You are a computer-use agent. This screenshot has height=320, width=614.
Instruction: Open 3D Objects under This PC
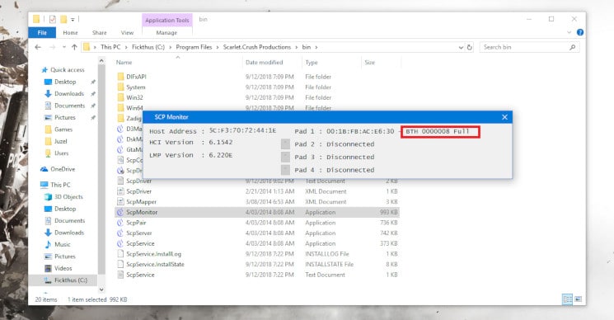click(68, 196)
